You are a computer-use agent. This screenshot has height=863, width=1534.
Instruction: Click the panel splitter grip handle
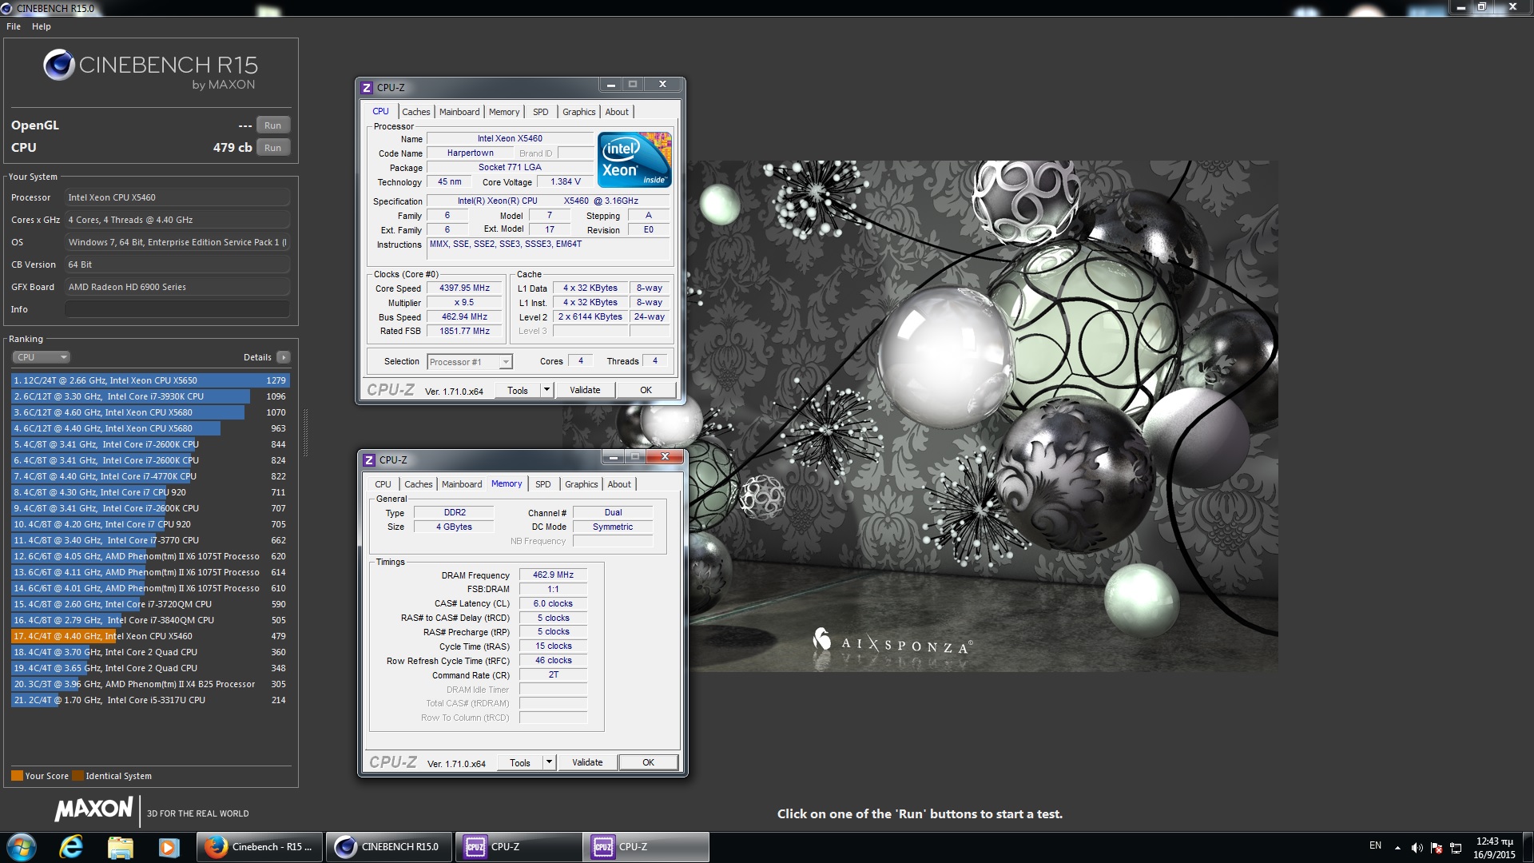click(x=305, y=433)
